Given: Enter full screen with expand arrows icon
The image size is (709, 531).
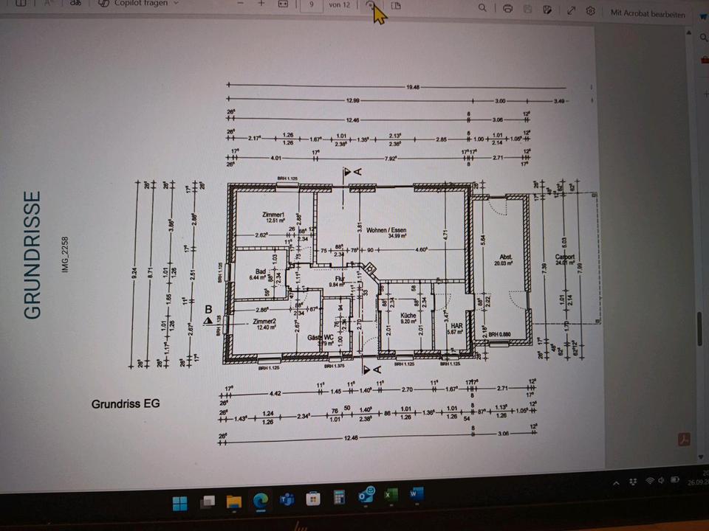Looking at the screenshot, I should pyautogui.click(x=571, y=10).
